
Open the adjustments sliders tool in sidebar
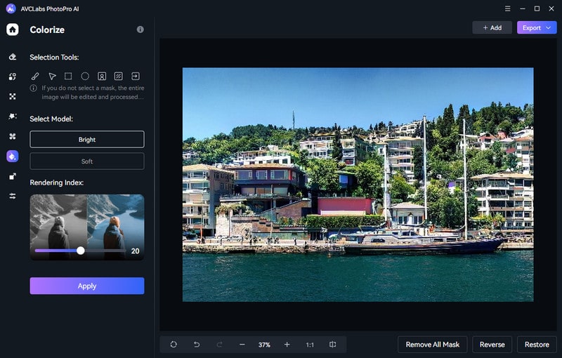(13, 196)
